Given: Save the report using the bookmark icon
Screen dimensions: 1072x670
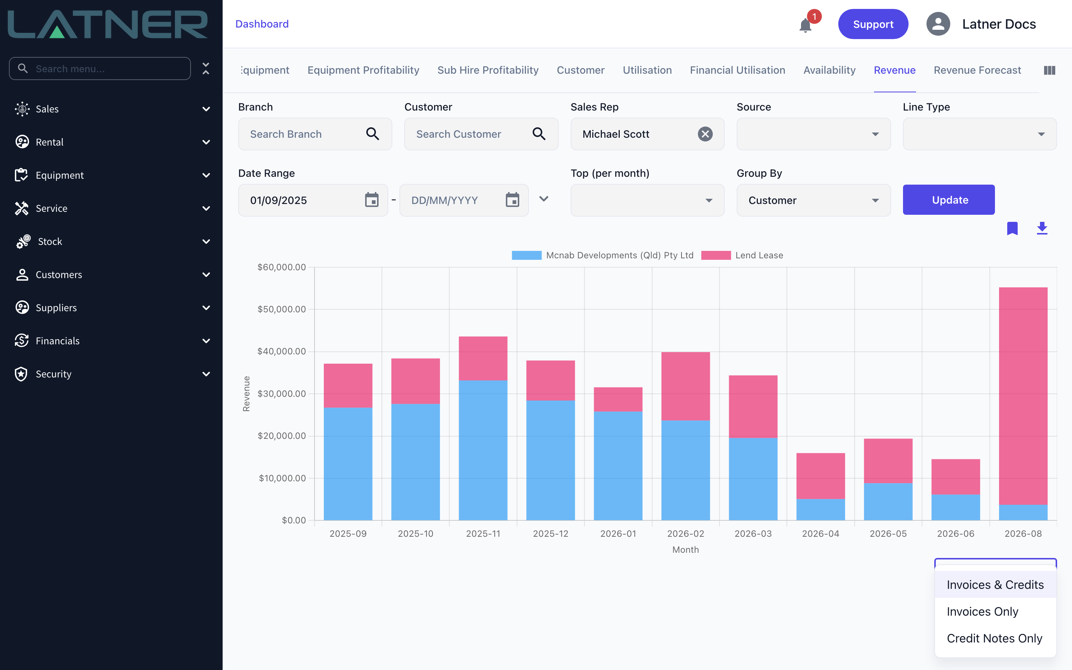Looking at the screenshot, I should 1012,229.
